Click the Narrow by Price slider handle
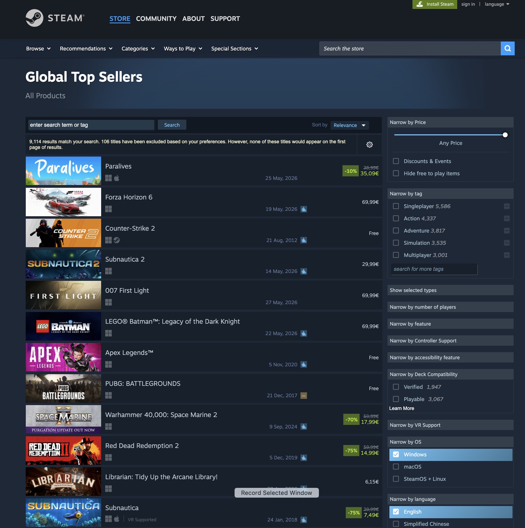The image size is (525, 528). [505, 135]
